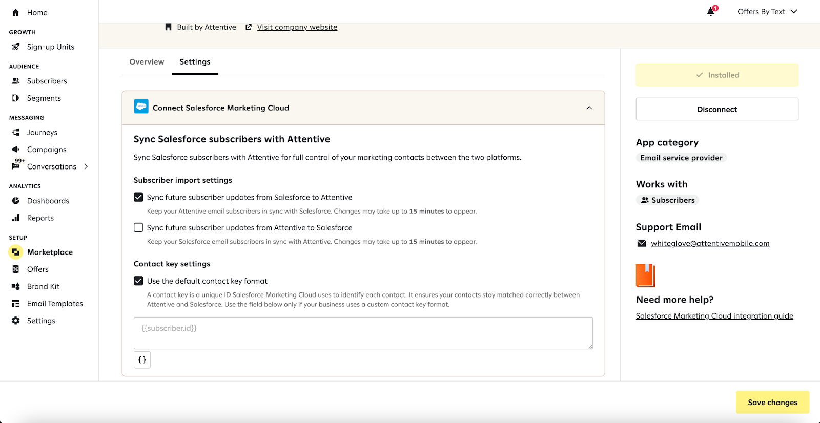The height and width of the screenshot is (423, 820).
Task: Open the Offers By Text account dropdown
Action: (x=767, y=12)
